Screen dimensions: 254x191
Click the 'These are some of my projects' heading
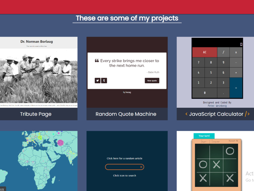(x=127, y=18)
